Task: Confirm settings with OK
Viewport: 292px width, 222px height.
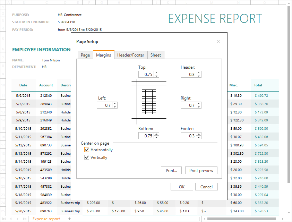Action: 182,187
